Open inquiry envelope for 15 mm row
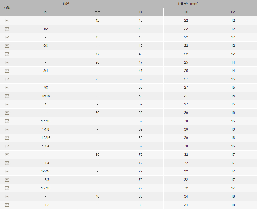257x210 pixels. (x=7, y=38)
